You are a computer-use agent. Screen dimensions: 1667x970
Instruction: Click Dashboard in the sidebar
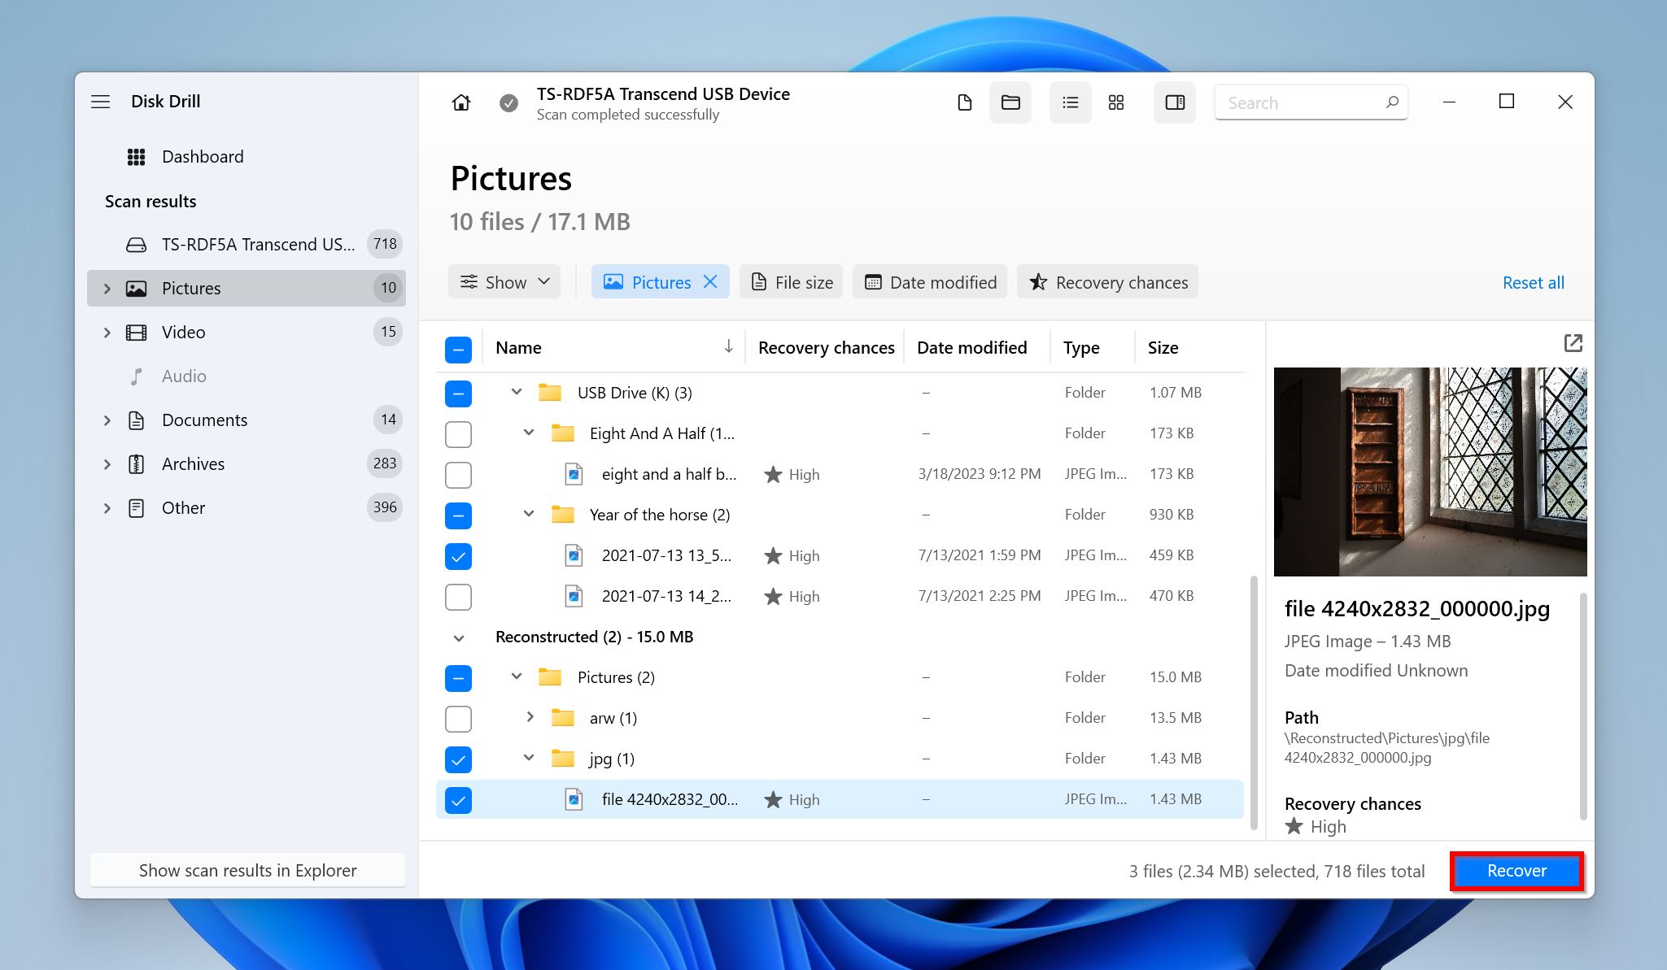pos(203,156)
